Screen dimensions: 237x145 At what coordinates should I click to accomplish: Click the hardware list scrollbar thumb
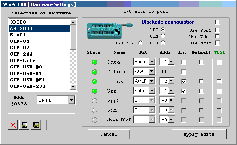coord(73,38)
